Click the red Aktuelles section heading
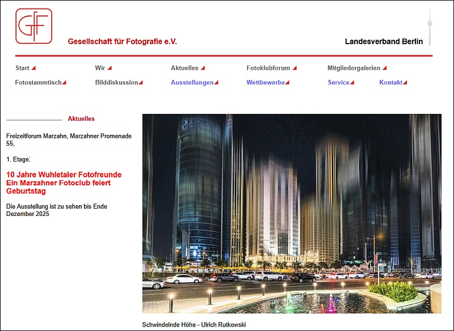The height and width of the screenshot is (331, 454). point(81,119)
